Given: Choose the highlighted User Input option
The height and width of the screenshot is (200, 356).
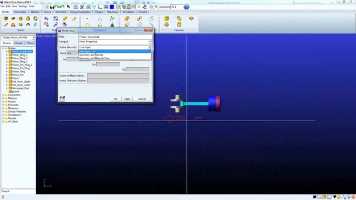Looking at the screenshot, I should [x=115, y=52].
